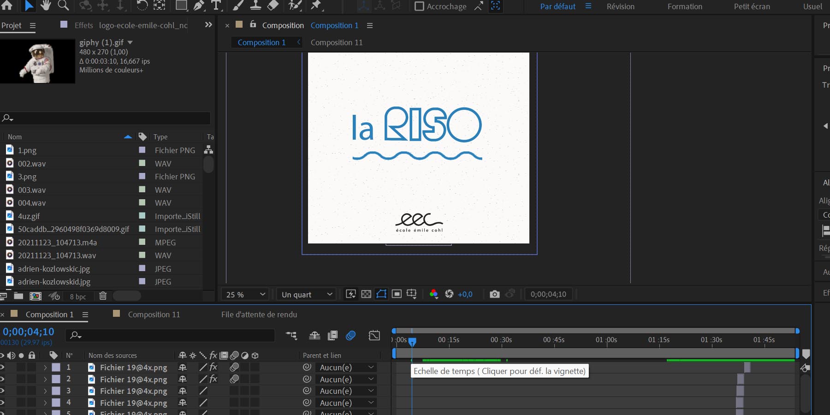Click the frame blending filmstrip icon
This screenshot has width=830, height=415.
(x=332, y=336)
